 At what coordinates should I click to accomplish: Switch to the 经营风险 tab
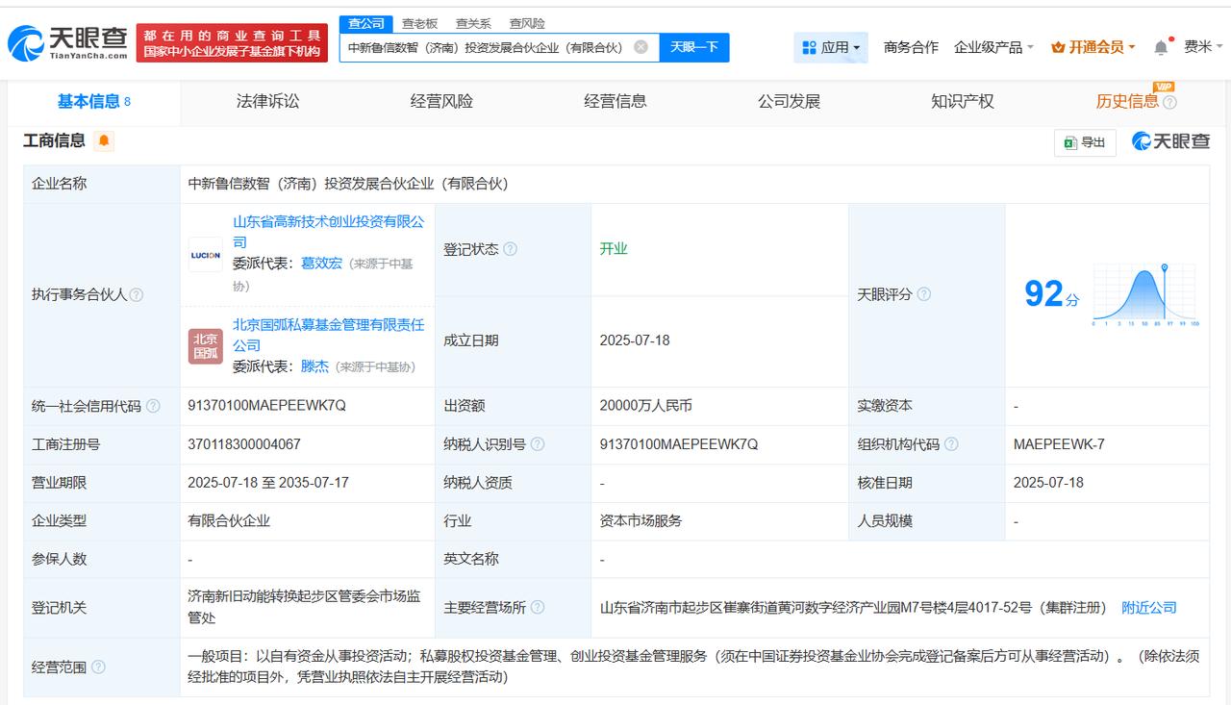(441, 102)
